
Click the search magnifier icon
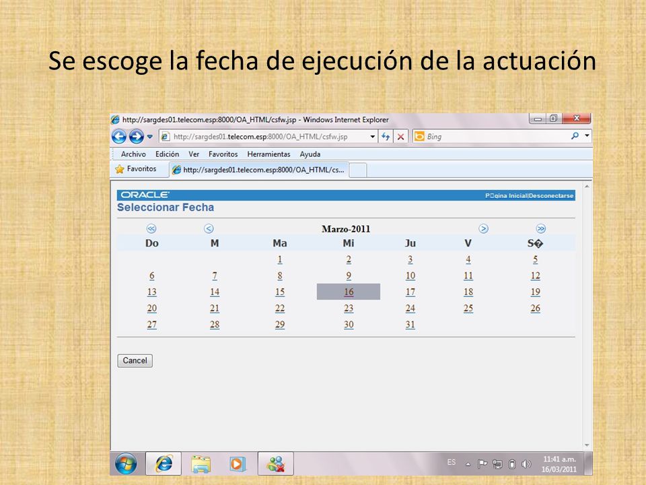[x=575, y=135]
